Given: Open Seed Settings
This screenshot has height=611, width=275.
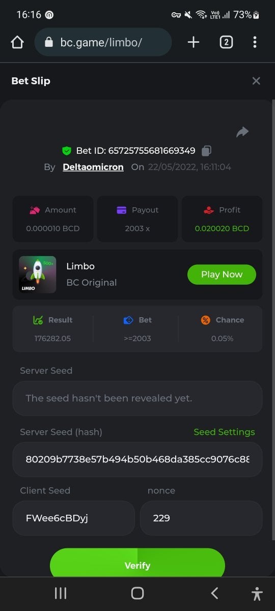Looking at the screenshot, I should [224, 432].
